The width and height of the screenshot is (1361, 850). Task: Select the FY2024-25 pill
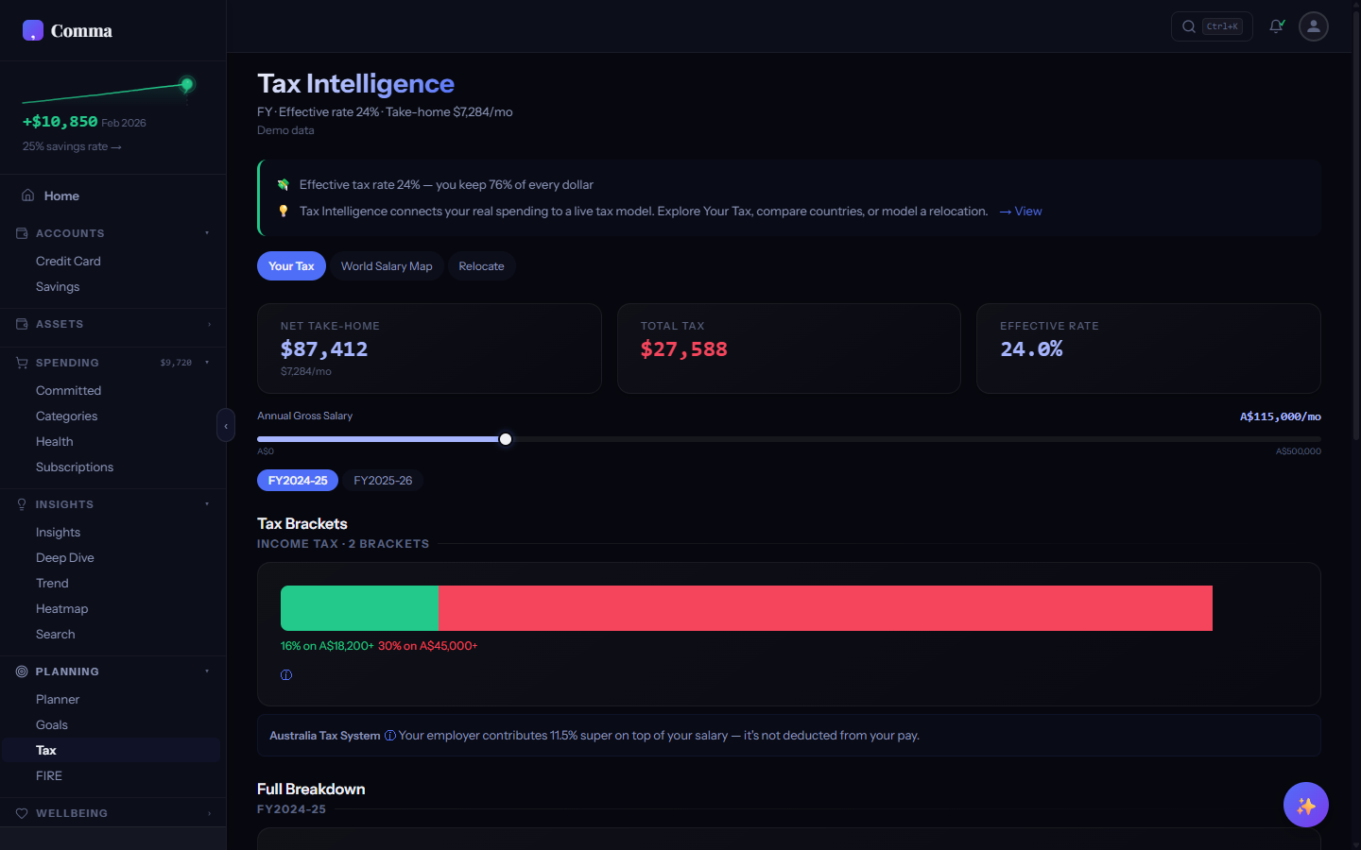tap(297, 480)
